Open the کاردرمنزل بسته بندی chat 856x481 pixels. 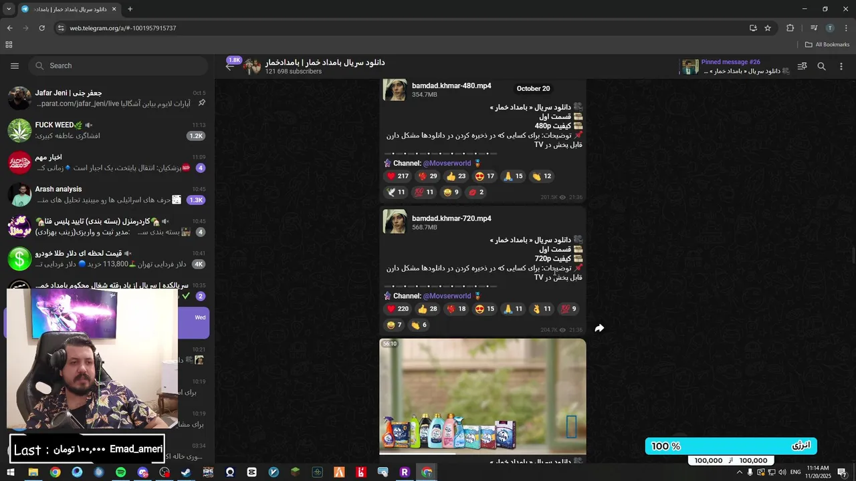[107, 226]
